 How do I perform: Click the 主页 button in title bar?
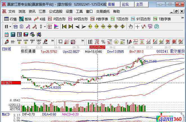[x=140, y=4]
